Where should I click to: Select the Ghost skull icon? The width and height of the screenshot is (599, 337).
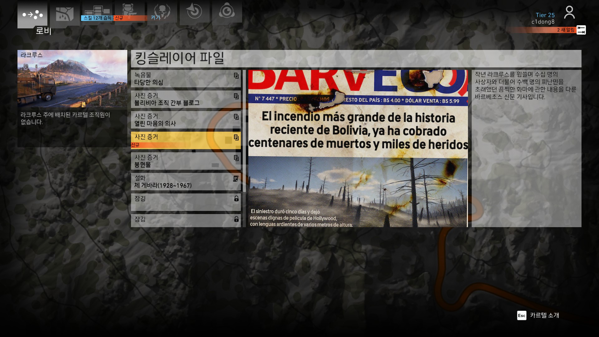tap(162, 10)
